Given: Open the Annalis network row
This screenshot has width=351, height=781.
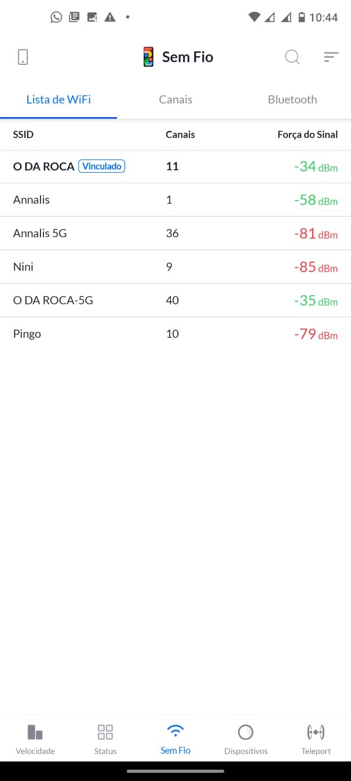Looking at the screenshot, I should [175, 200].
